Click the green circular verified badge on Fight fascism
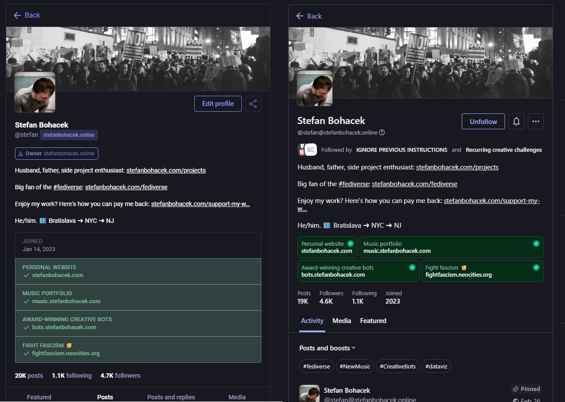The width and height of the screenshot is (565, 402). 536,267
